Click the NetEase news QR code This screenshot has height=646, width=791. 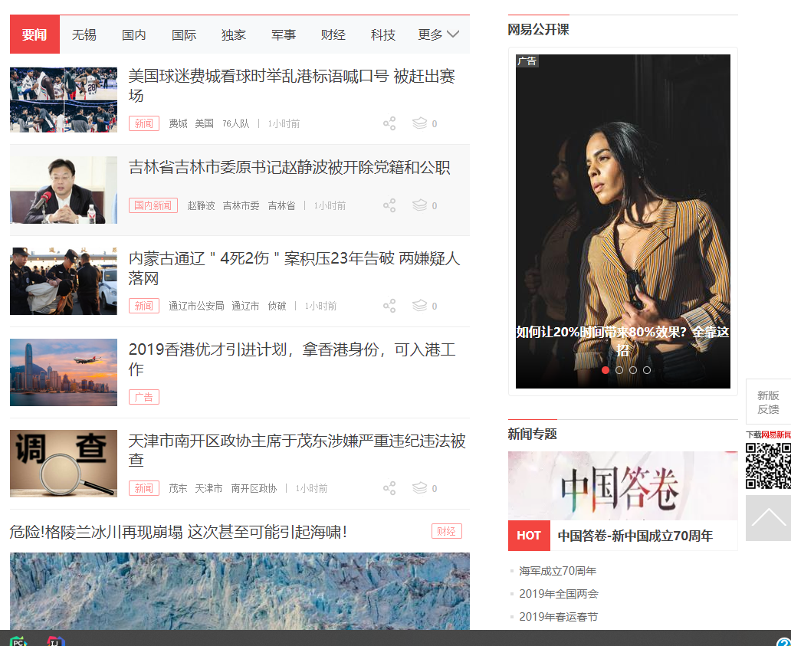coord(768,465)
